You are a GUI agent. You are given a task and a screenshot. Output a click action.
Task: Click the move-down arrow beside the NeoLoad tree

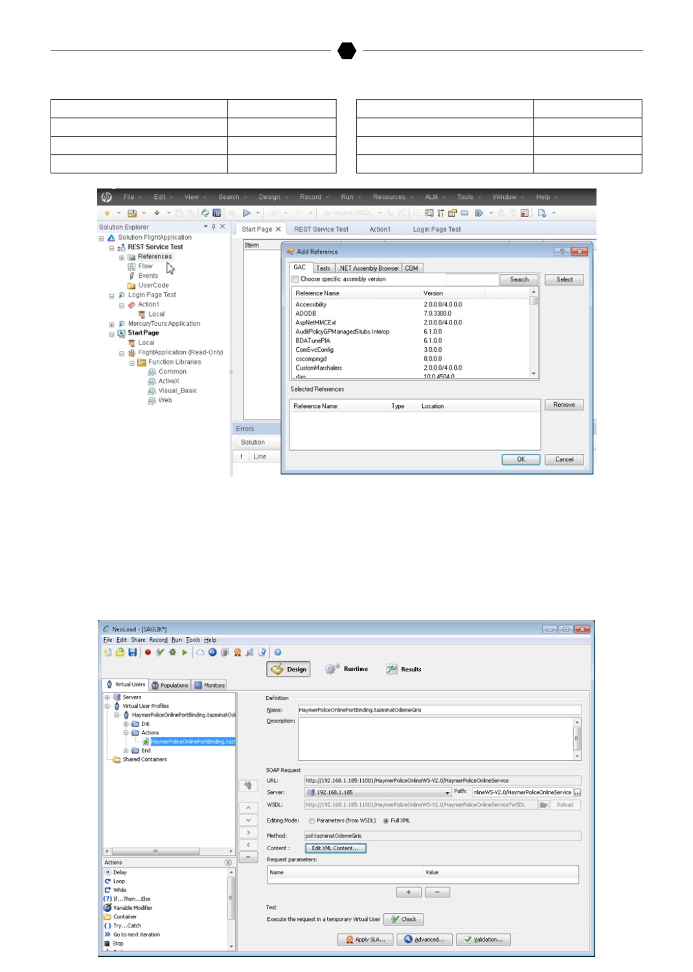coord(248,820)
